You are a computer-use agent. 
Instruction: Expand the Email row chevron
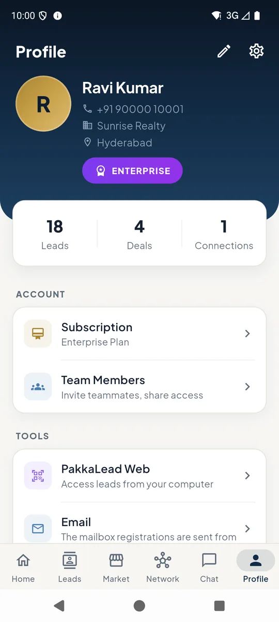(x=247, y=529)
